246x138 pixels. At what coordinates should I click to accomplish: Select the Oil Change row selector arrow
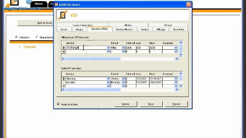pos(64,48)
